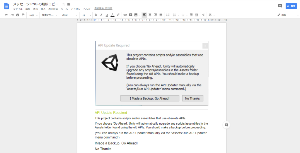Apply numbered list formatting
The width and height of the screenshot is (300, 153).
175,15
